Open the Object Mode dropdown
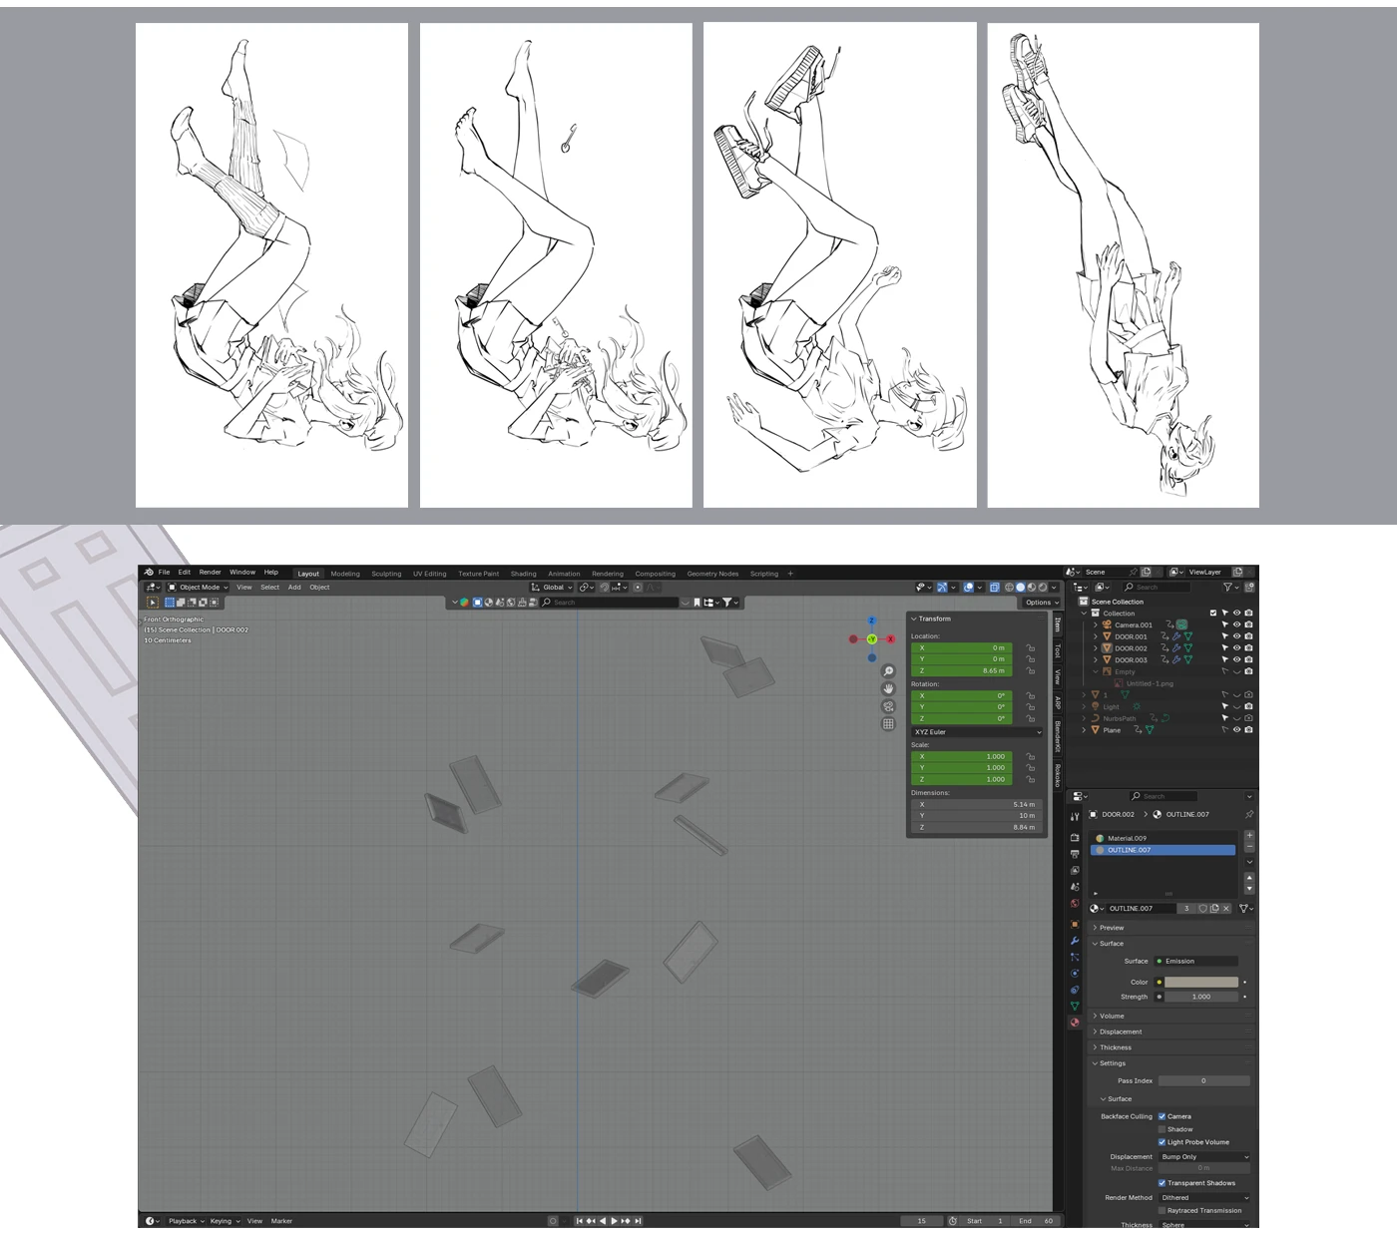This screenshot has height=1238, width=1397. pos(198,588)
